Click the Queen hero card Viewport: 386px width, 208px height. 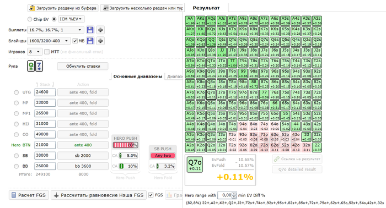point(31,66)
